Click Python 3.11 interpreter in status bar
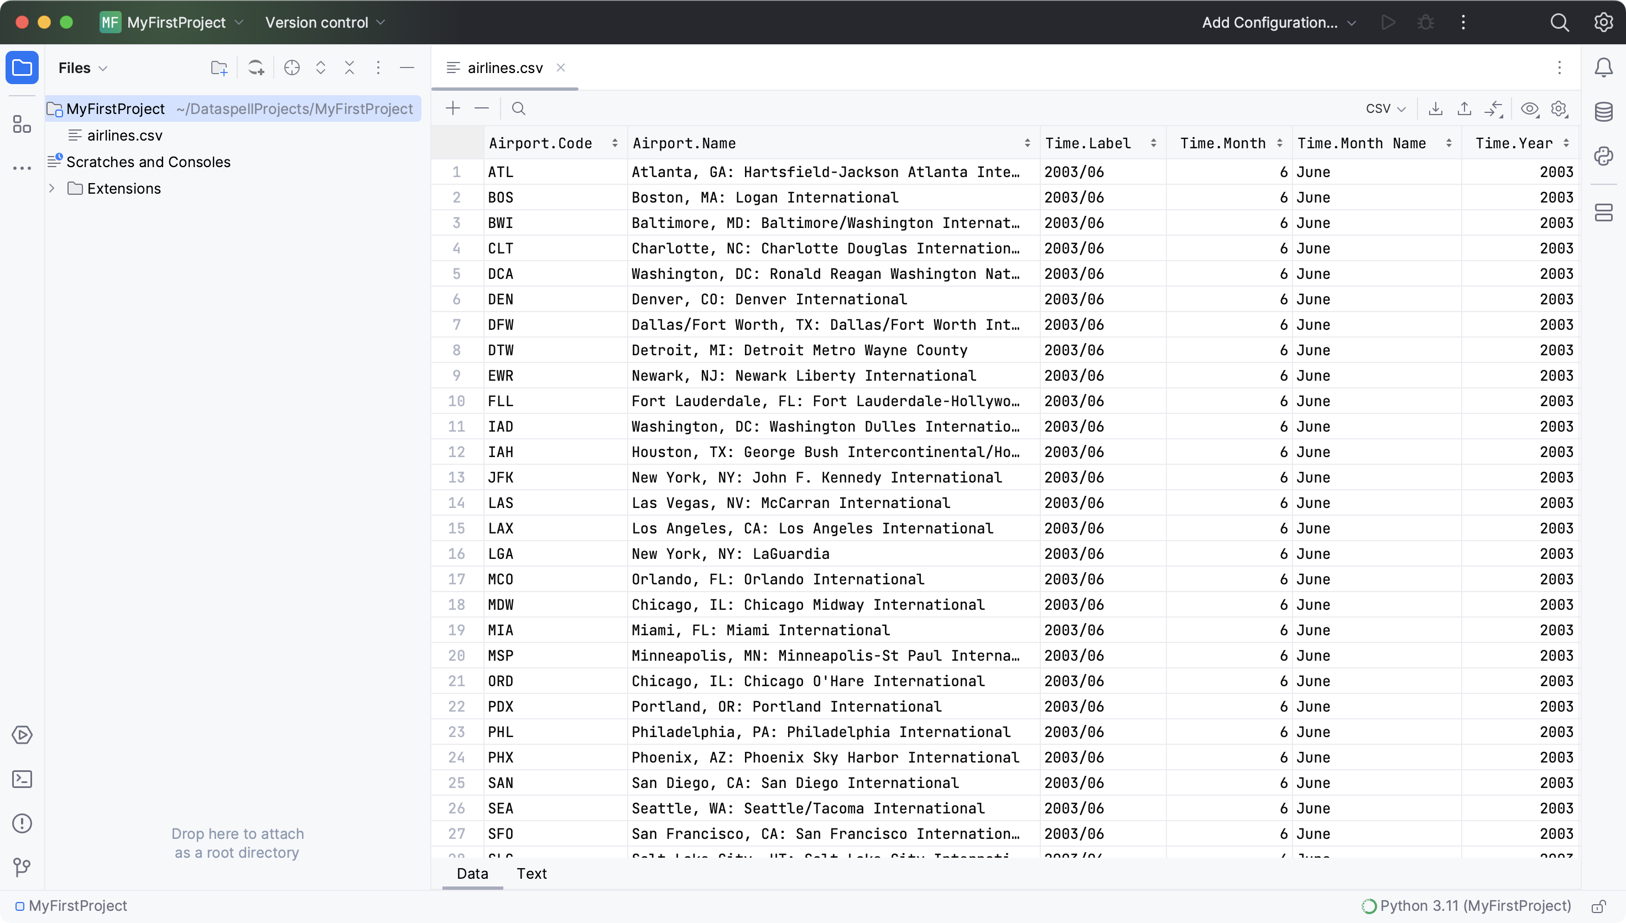Image resolution: width=1626 pixels, height=923 pixels. (1466, 906)
